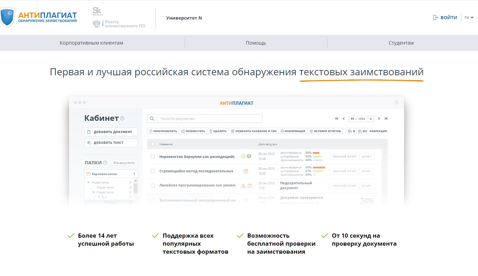478x276 pixels.
Task: Click Изменить название и тип
Action: click(254, 131)
